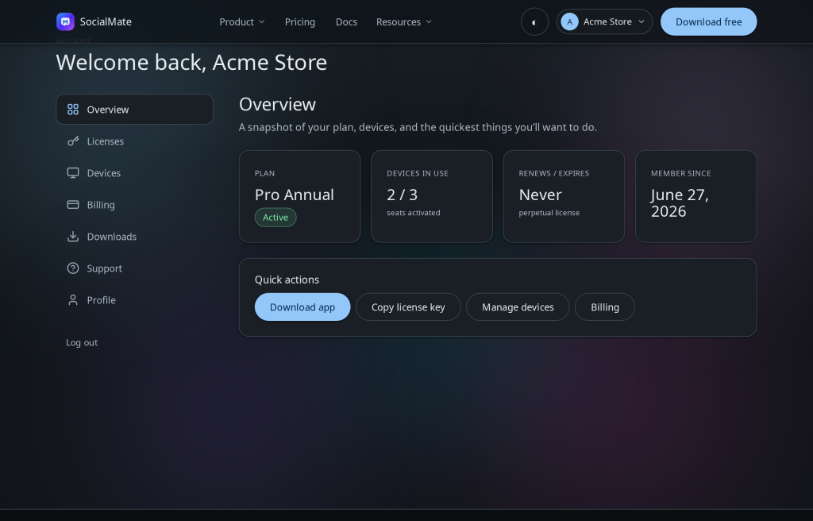Expand the Resources dropdown menu
This screenshot has width=813, height=521.
(404, 21)
